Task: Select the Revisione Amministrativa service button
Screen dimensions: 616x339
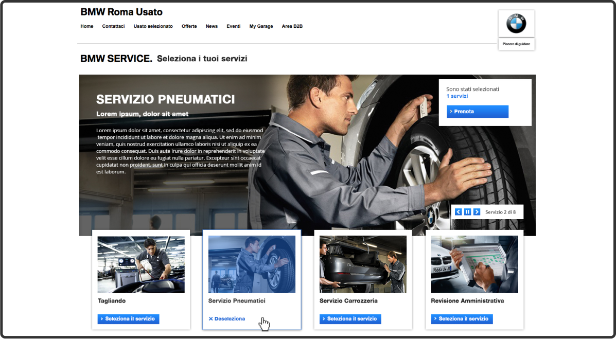Action: (x=462, y=319)
